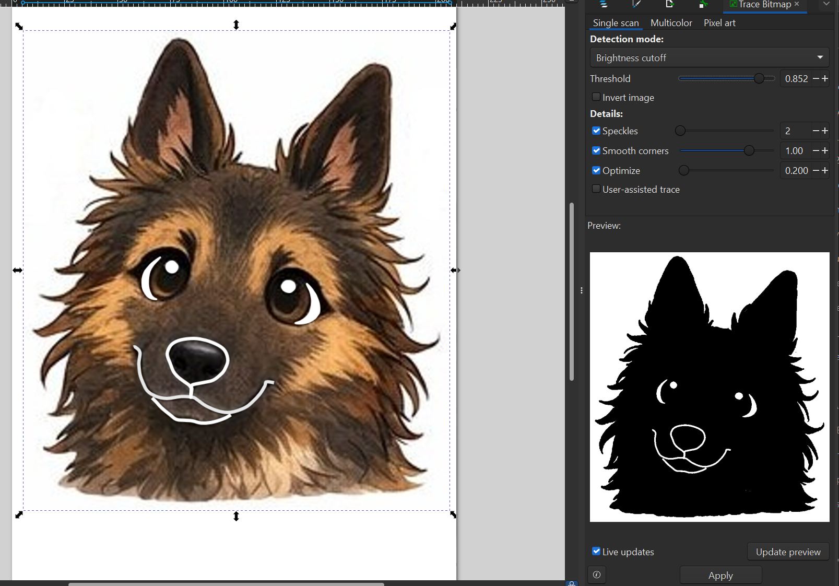Disable the Speckles checkbox
The width and height of the screenshot is (839, 586).
pos(596,131)
